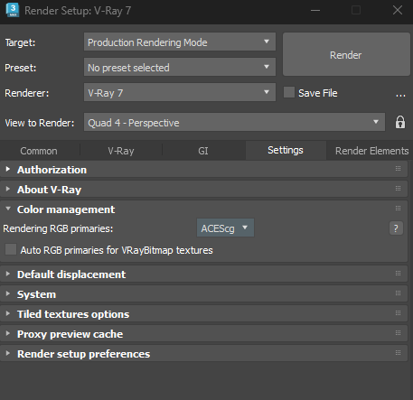
Task: Grab the Render setup preferences drag handle
Action: tap(398, 353)
